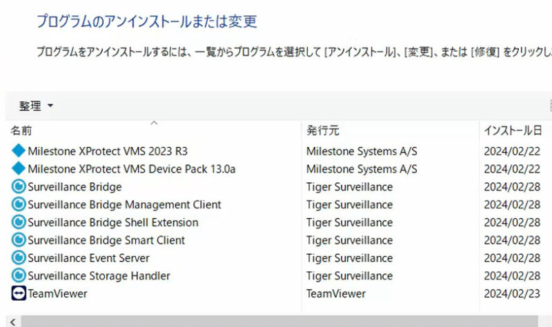Click the horizontal scrollbar left arrow
This screenshot has width=552, height=327.
(x=13, y=321)
